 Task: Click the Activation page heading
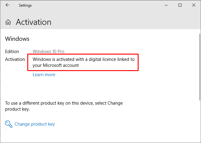[x=34, y=22]
